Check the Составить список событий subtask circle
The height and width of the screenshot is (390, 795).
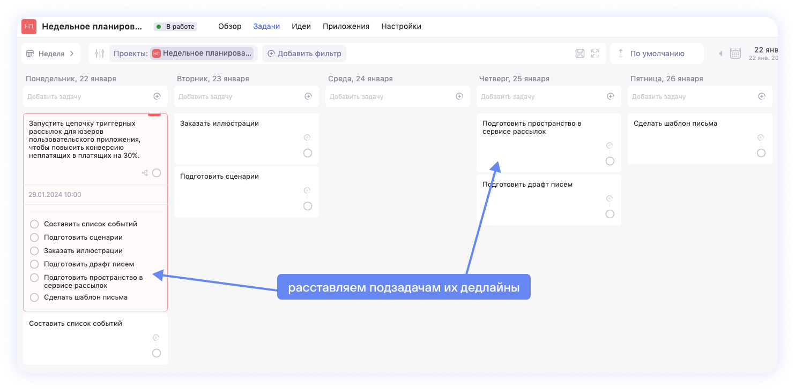coord(34,224)
